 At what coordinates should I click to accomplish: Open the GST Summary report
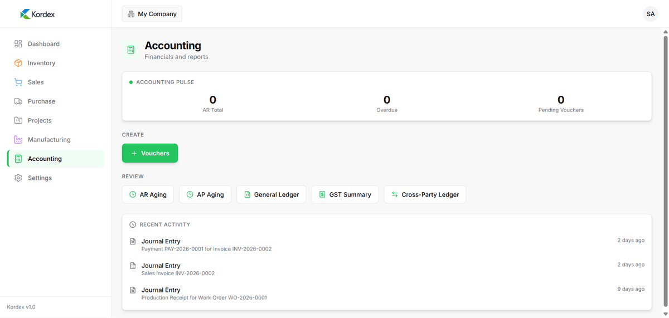click(345, 194)
